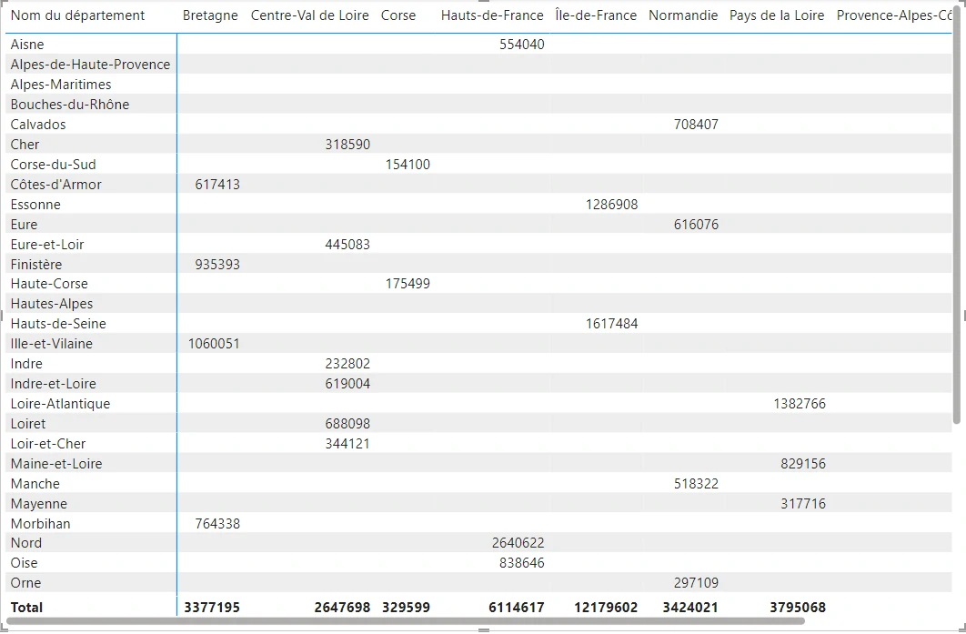The image size is (966, 634).
Task: Click the Nom du département header
Action: [77, 15]
